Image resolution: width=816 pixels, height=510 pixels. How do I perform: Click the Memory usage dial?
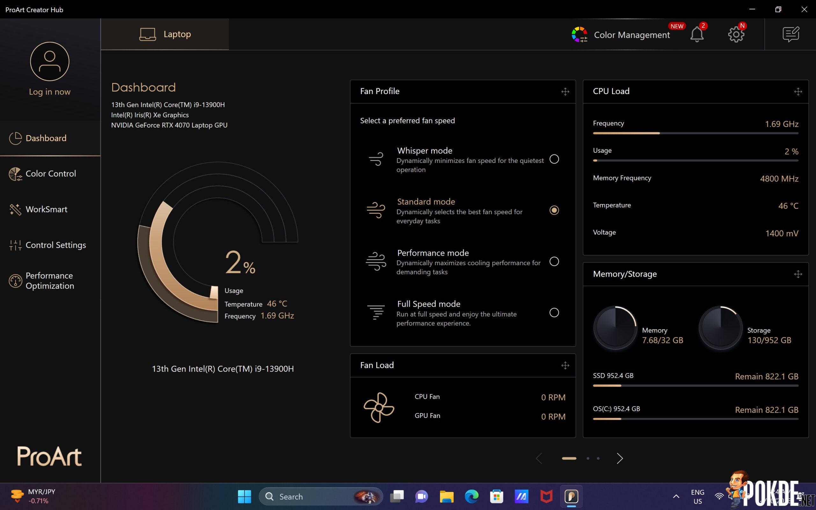(615, 328)
